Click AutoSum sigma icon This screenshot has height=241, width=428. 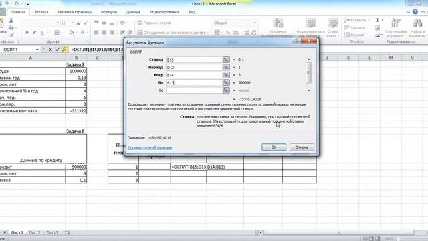[x=377, y=21]
